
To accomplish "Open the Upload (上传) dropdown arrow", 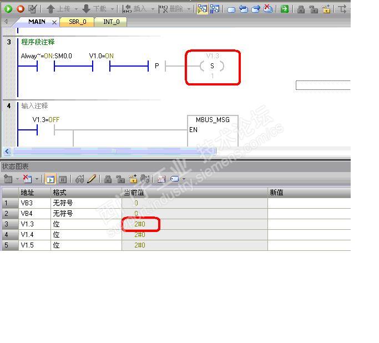I will (x=76, y=9).
